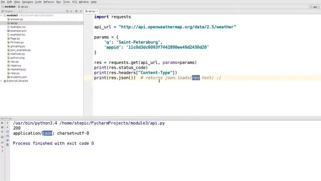321x181 pixels.
Task: Rerun the api script with green play icon
Action: tap(2, 123)
